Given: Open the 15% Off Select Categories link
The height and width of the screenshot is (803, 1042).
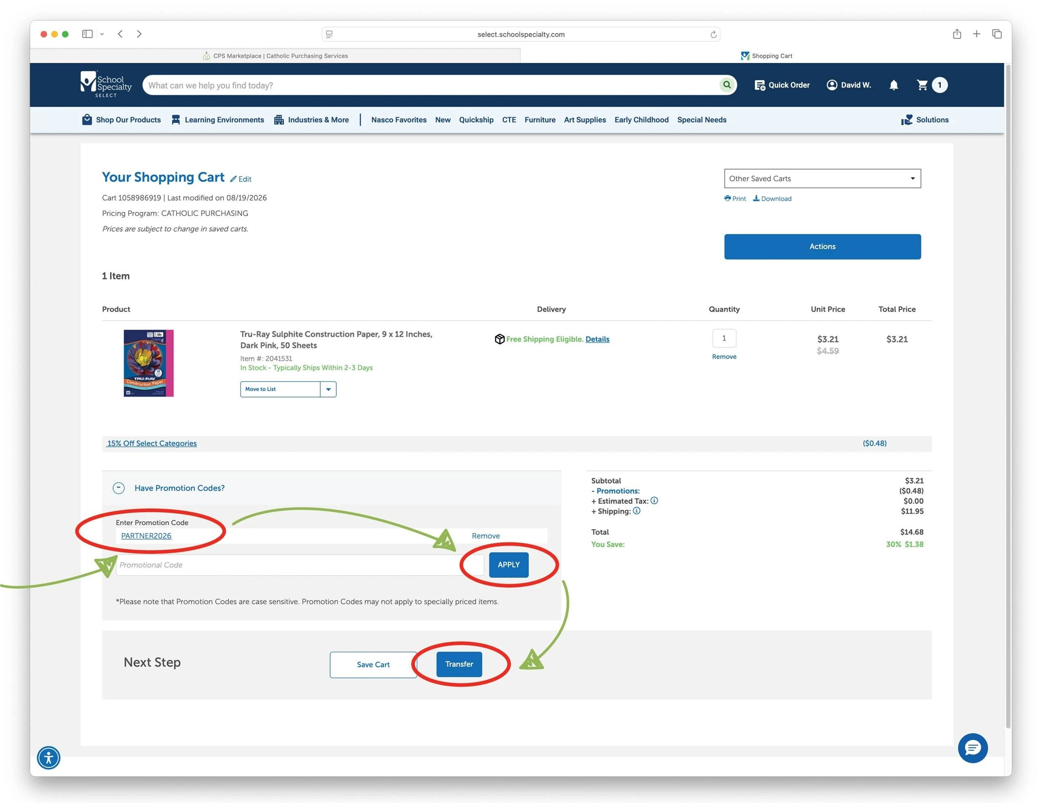Looking at the screenshot, I should point(152,443).
